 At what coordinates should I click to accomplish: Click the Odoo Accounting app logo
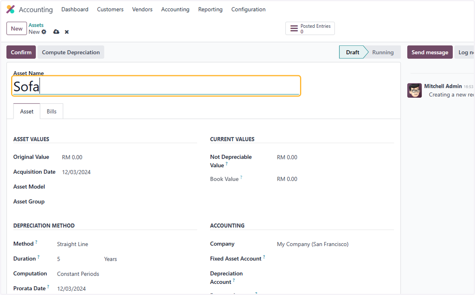tap(11, 9)
